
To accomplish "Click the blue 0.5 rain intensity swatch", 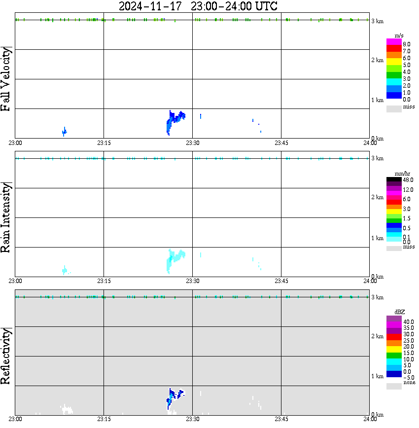I will tap(394, 225).
